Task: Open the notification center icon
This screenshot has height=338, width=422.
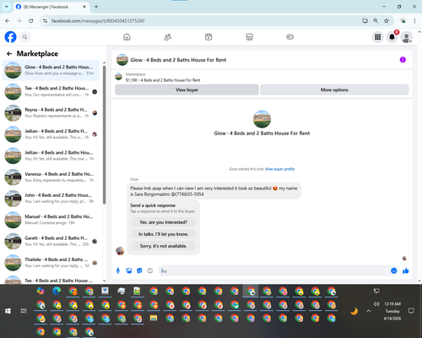Action: 411,311
